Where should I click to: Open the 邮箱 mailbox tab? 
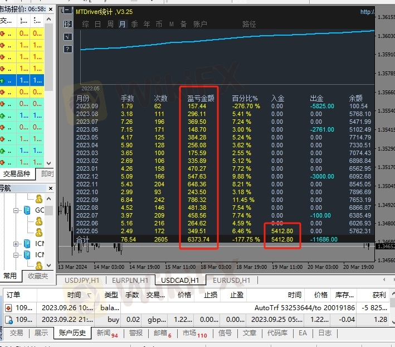(163, 334)
